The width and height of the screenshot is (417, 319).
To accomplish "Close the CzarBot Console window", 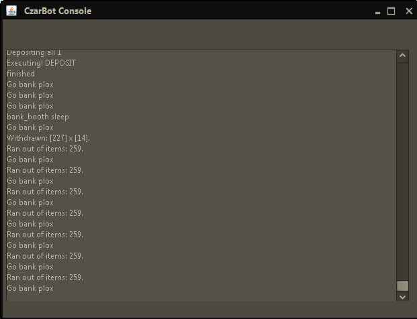I will (x=408, y=11).
